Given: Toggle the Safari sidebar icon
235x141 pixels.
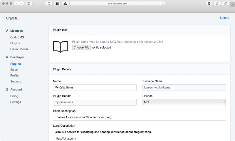Looking at the screenshot, I should click(x=29, y=4).
